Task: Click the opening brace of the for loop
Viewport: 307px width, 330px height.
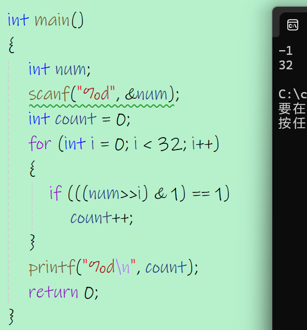Action: (x=33, y=169)
